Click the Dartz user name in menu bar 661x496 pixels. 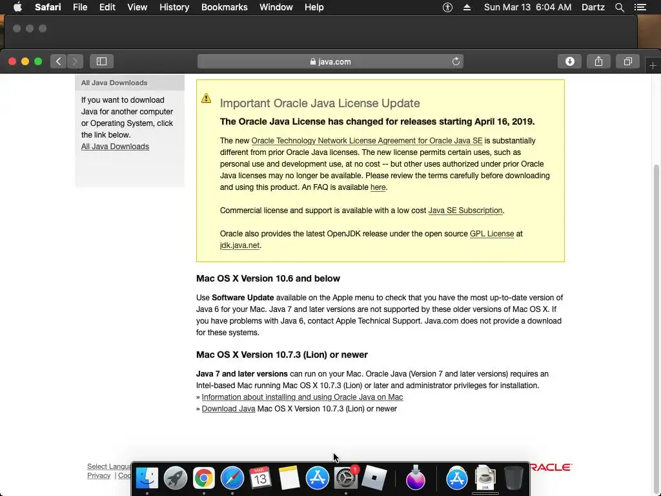[x=593, y=7]
